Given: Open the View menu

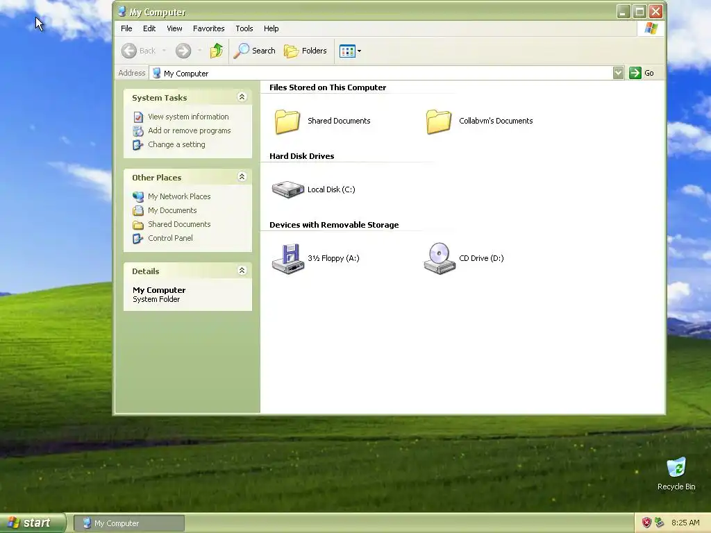Looking at the screenshot, I should click(x=174, y=28).
